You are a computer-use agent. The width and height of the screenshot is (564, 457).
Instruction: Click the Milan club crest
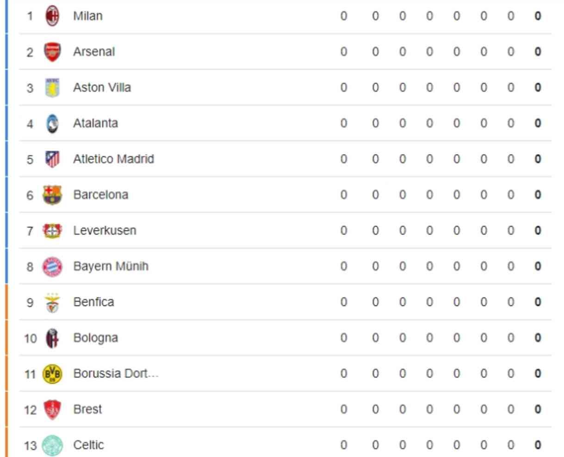[x=52, y=16]
